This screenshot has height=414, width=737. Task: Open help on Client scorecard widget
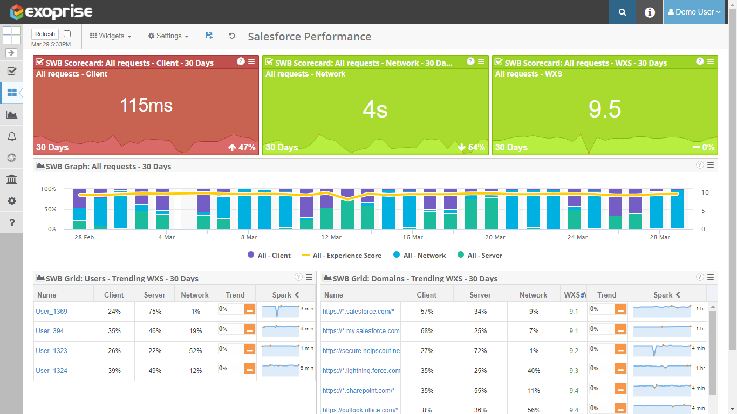(x=241, y=61)
